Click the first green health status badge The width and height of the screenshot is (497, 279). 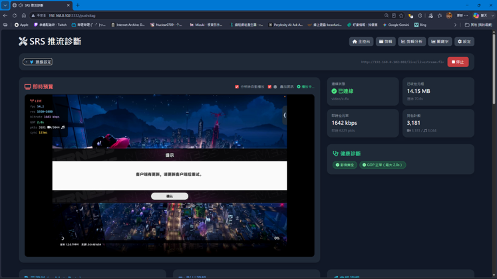point(345,165)
